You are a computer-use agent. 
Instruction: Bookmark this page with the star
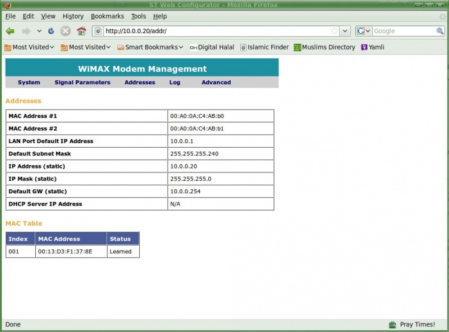point(334,31)
